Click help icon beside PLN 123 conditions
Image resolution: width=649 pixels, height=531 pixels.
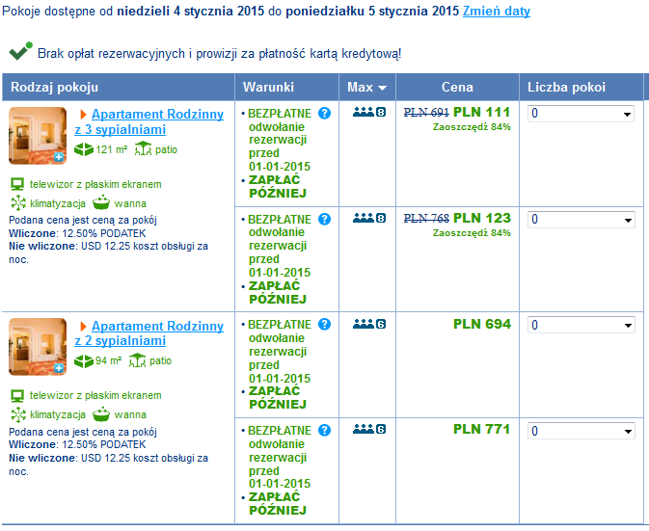coord(324,219)
